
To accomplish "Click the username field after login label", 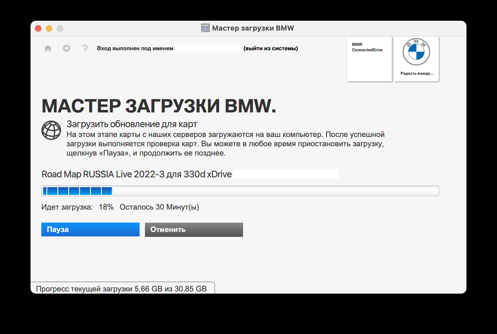I will (207, 48).
